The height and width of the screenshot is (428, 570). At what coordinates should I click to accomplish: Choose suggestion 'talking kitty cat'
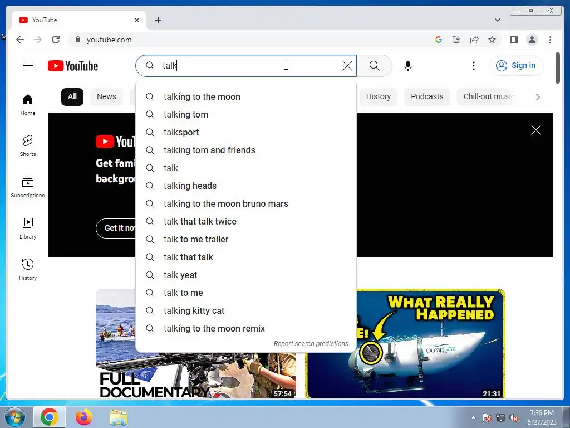click(245, 311)
